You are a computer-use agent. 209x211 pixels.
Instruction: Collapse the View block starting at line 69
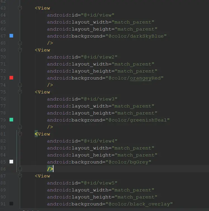pyautogui.click(x=20, y=50)
